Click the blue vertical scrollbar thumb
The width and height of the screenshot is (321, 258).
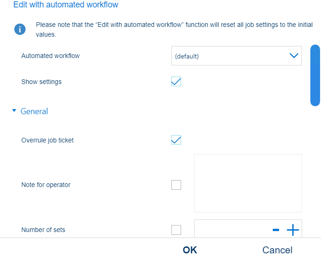[315, 75]
